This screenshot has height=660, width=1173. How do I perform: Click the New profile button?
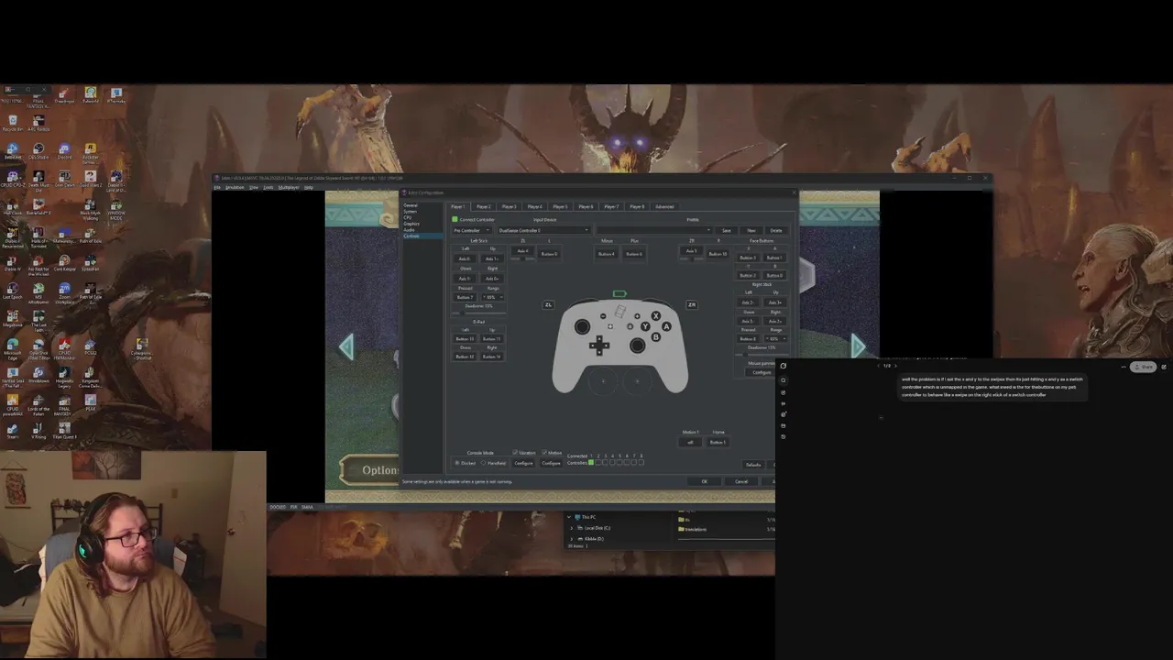point(751,230)
